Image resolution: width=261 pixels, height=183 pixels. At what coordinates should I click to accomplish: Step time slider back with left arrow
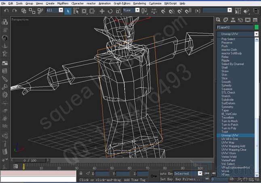coord(12,160)
